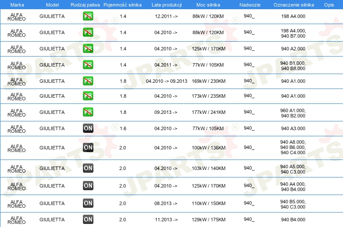This screenshot has width=343, height=227.
Task: Select the 110kW / 150KM power cell
Action: point(208,203)
